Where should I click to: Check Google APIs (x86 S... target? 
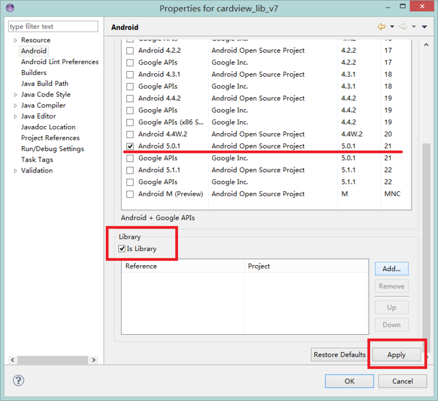130,122
